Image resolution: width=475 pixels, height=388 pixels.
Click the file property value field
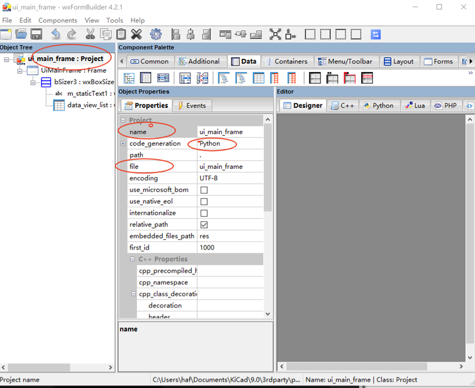click(x=230, y=167)
